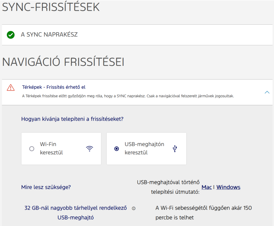Click the USB-meghajtón keresztül label text

coord(144,148)
